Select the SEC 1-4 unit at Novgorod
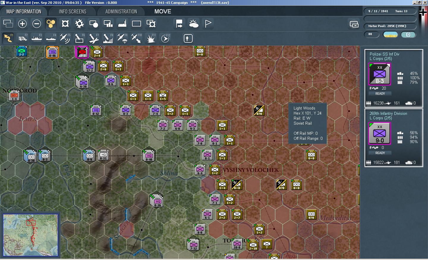Viewport: 428px width, 260px height. [14, 96]
